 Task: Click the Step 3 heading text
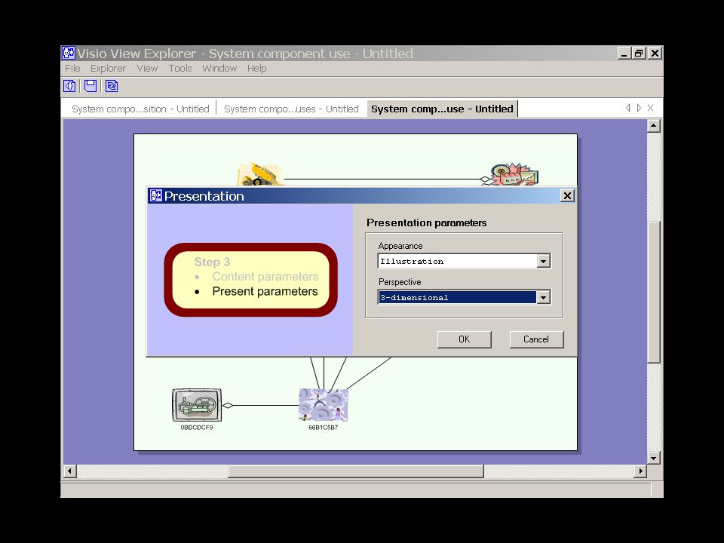coord(212,262)
